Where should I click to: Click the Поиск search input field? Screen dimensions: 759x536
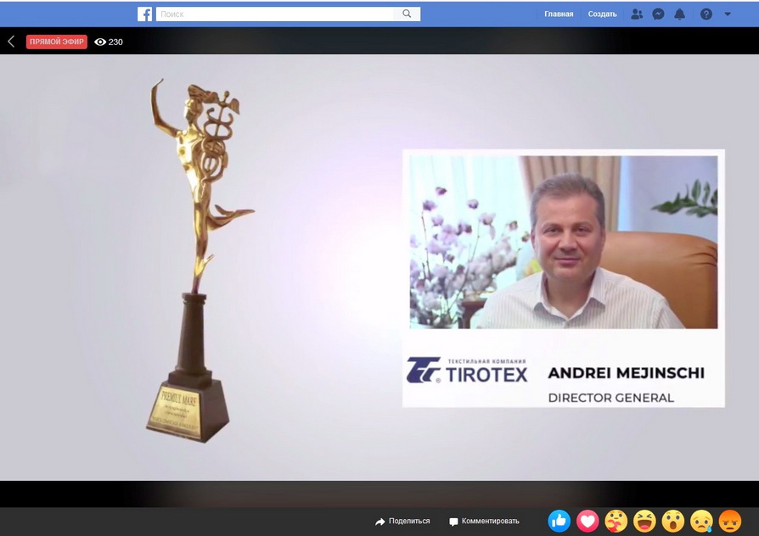275,14
